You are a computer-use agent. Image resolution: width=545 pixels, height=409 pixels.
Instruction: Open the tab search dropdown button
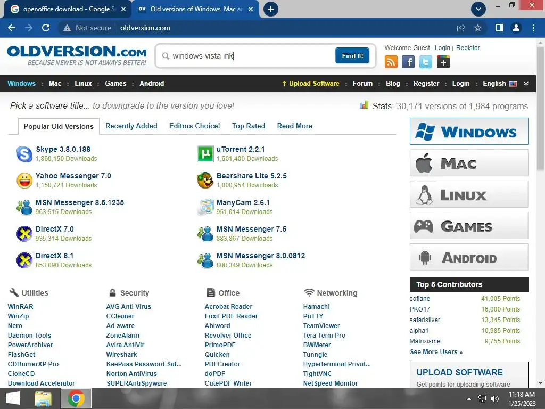(478, 9)
